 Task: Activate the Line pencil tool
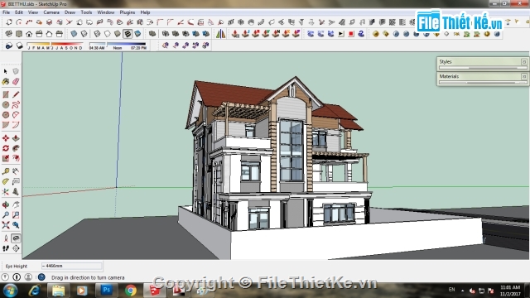click(x=16, y=94)
